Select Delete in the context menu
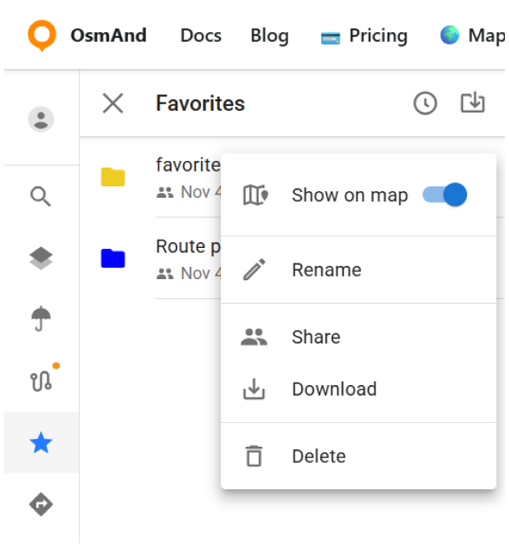Screen dimensions: 509x546 319,457
